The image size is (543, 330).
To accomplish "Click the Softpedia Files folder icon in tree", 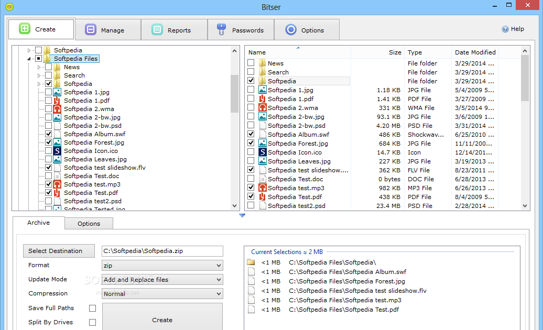I will tap(48, 59).
